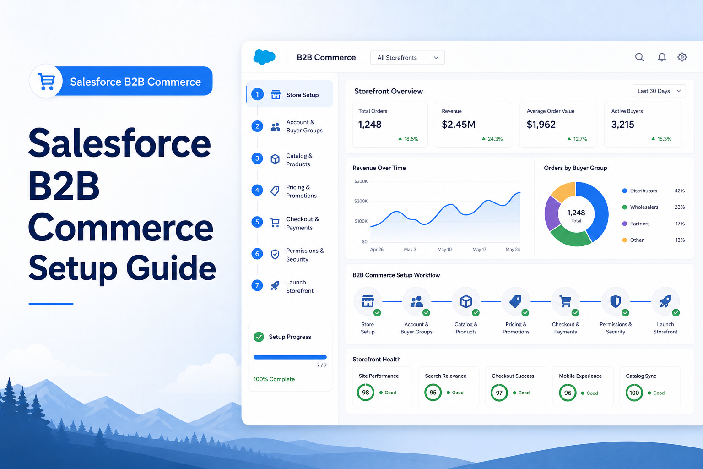Image resolution: width=703 pixels, height=469 pixels.
Task: Open notifications bell icon
Action: point(662,57)
